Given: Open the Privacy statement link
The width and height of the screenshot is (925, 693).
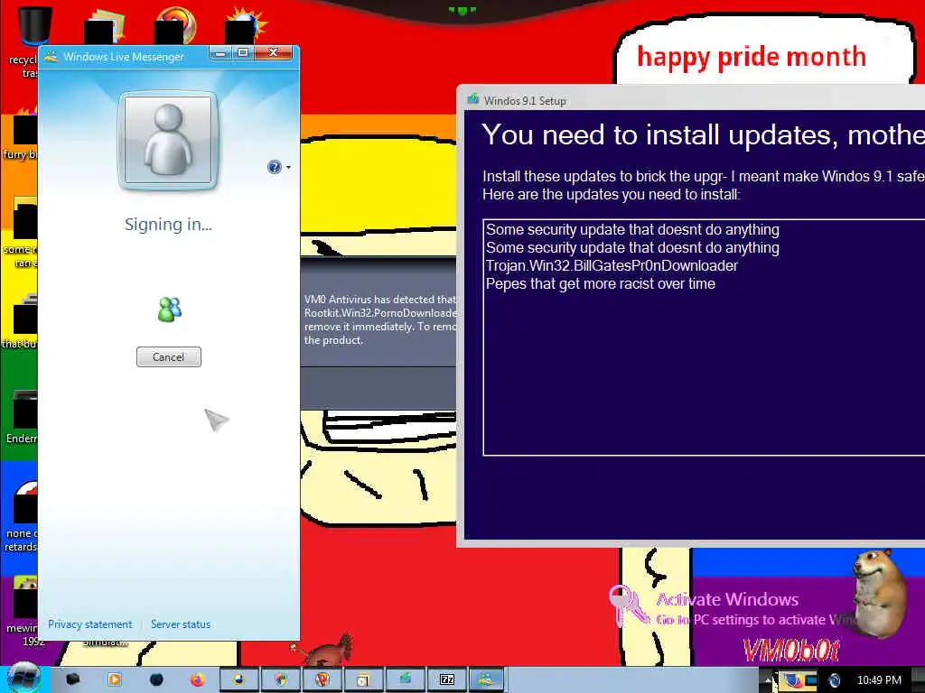Looking at the screenshot, I should (89, 624).
